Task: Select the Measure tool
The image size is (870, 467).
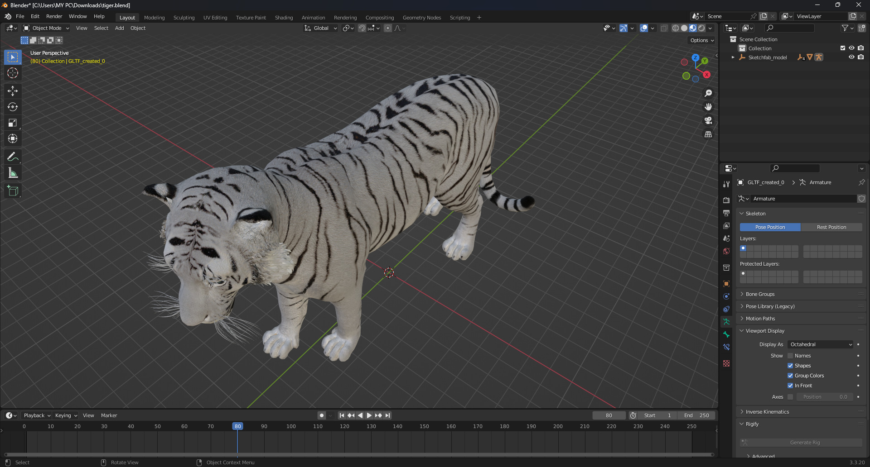Action: tap(13, 173)
